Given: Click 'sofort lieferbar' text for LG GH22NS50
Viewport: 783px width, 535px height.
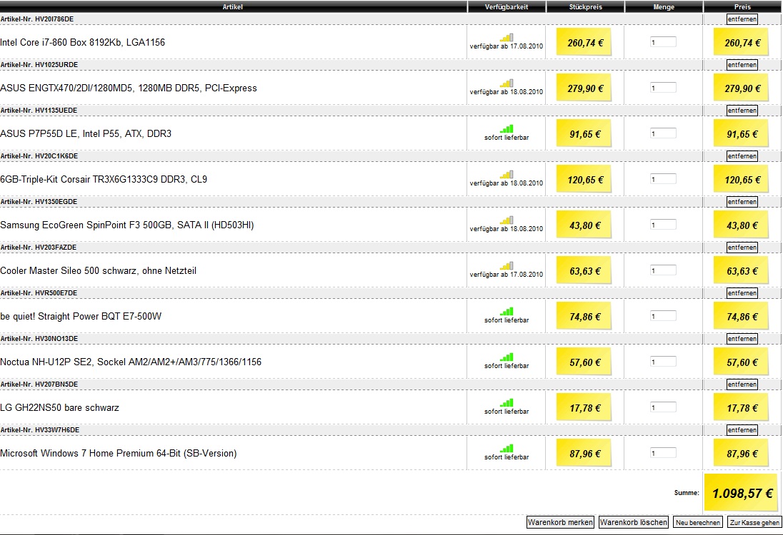Looking at the screenshot, I should point(507,412).
